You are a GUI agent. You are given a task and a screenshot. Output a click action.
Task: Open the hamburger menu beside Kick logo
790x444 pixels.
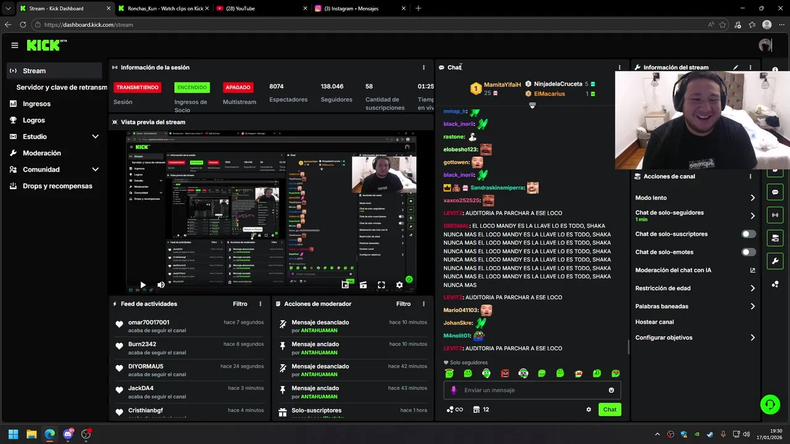pos(14,45)
